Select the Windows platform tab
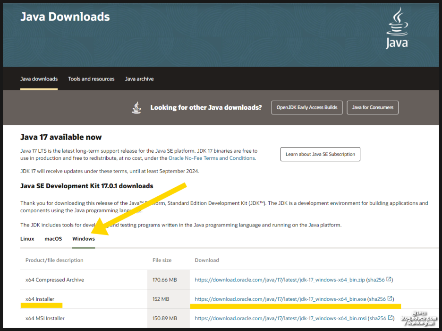 tap(84, 239)
